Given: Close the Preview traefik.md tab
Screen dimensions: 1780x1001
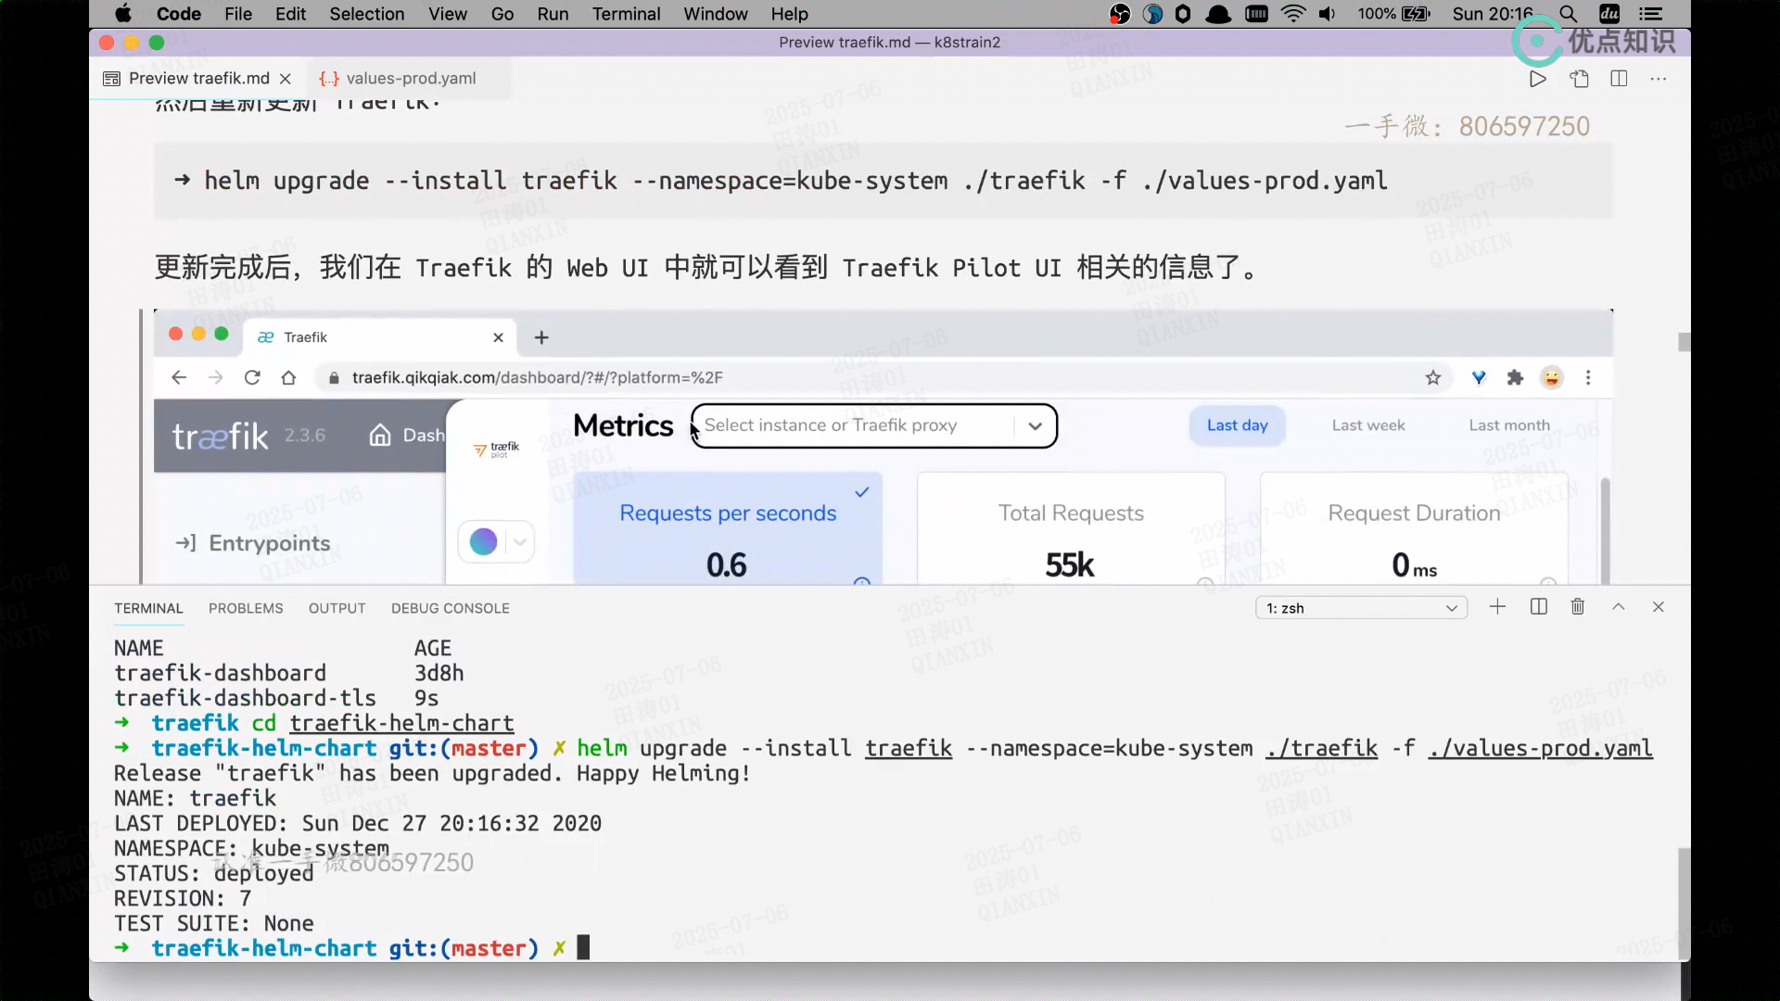Looking at the screenshot, I should [286, 79].
